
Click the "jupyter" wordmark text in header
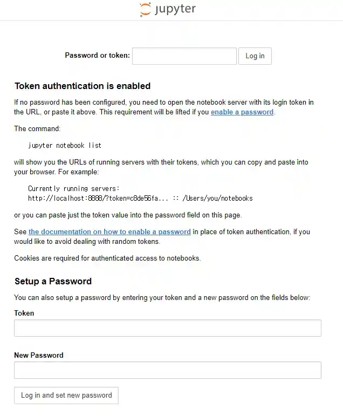[175, 9]
